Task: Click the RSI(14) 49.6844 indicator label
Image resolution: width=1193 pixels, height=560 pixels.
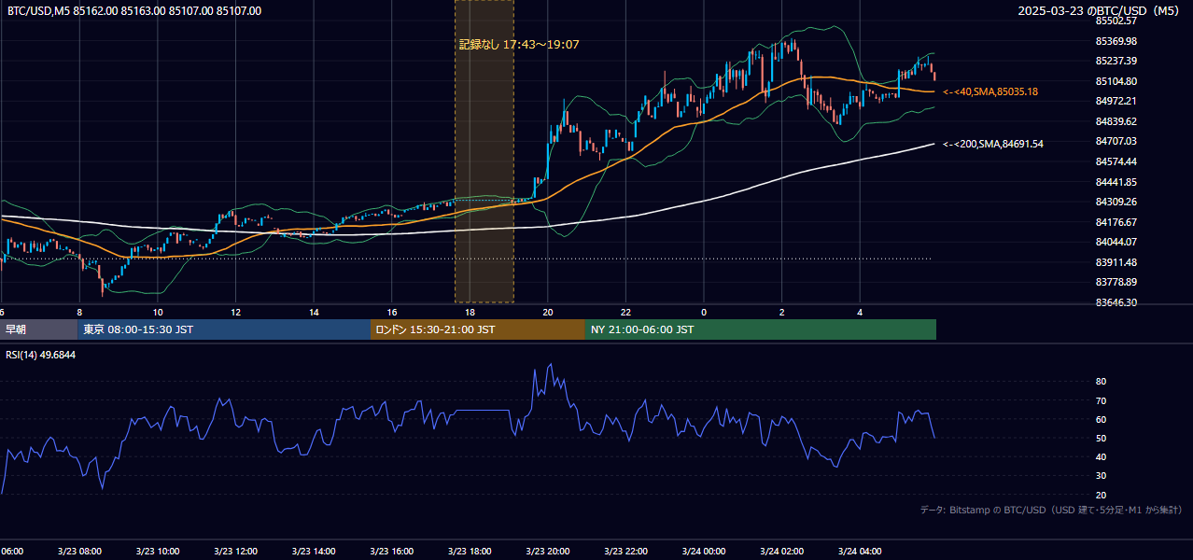Action: point(41,355)
